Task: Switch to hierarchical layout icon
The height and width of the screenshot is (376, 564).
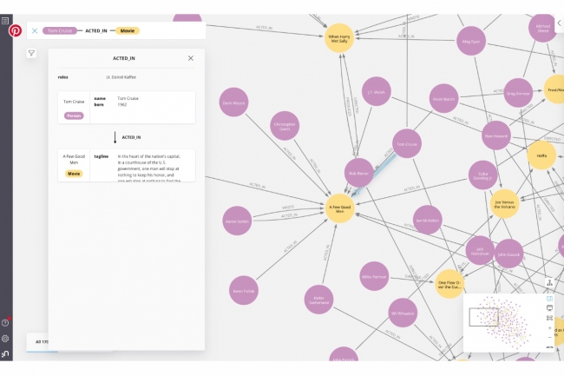Action: [549, 283]
